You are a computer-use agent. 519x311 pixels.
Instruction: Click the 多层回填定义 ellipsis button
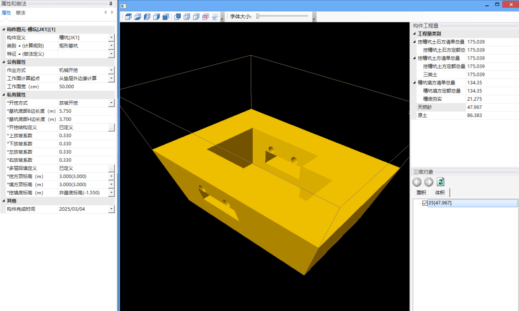pos(111,168)
